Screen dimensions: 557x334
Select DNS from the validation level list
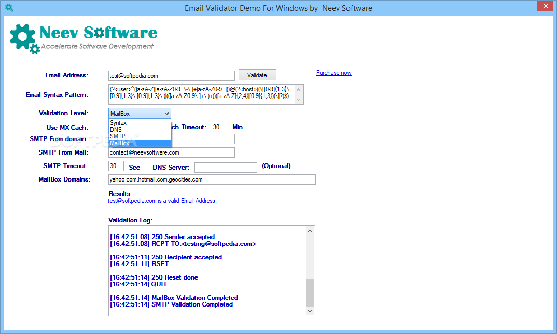140,129
